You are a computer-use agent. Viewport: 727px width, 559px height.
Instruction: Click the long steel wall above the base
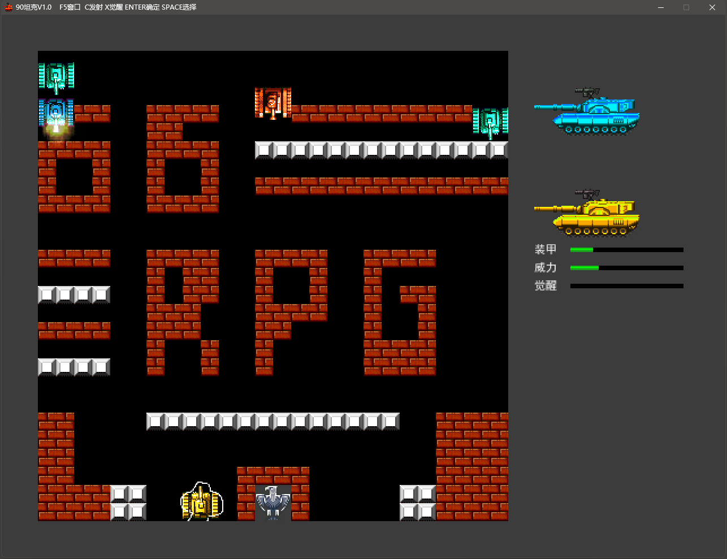coord(273,421)
